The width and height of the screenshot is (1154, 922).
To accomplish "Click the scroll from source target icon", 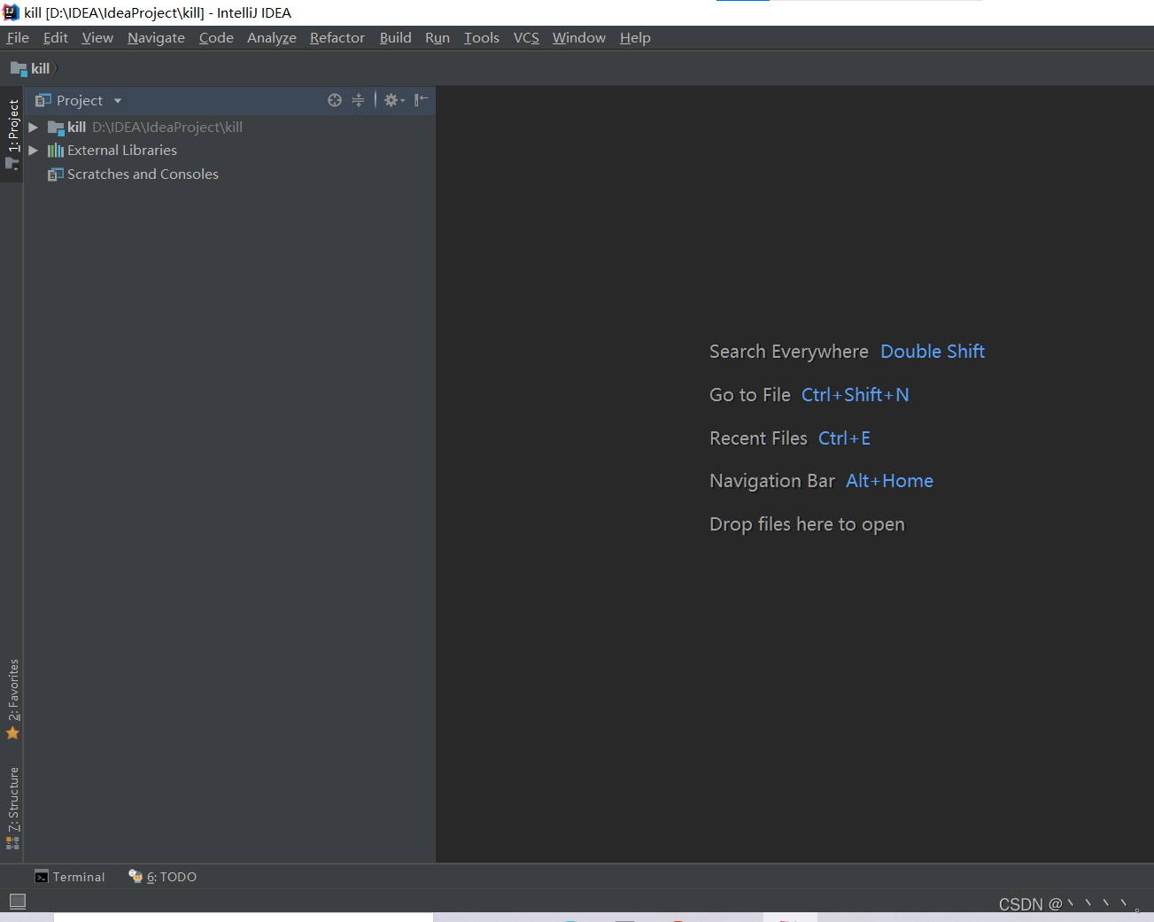I will [335, 100].
